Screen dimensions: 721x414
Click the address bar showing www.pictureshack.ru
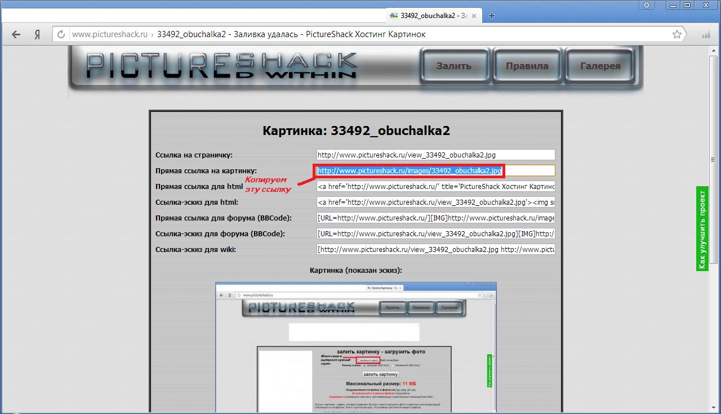pyautogui.click(x=369, y=34)
